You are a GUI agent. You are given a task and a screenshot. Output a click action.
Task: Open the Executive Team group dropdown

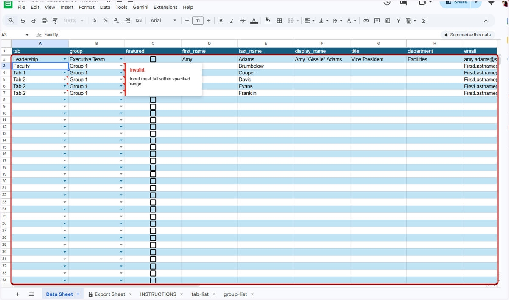click(x=121, y=59)
